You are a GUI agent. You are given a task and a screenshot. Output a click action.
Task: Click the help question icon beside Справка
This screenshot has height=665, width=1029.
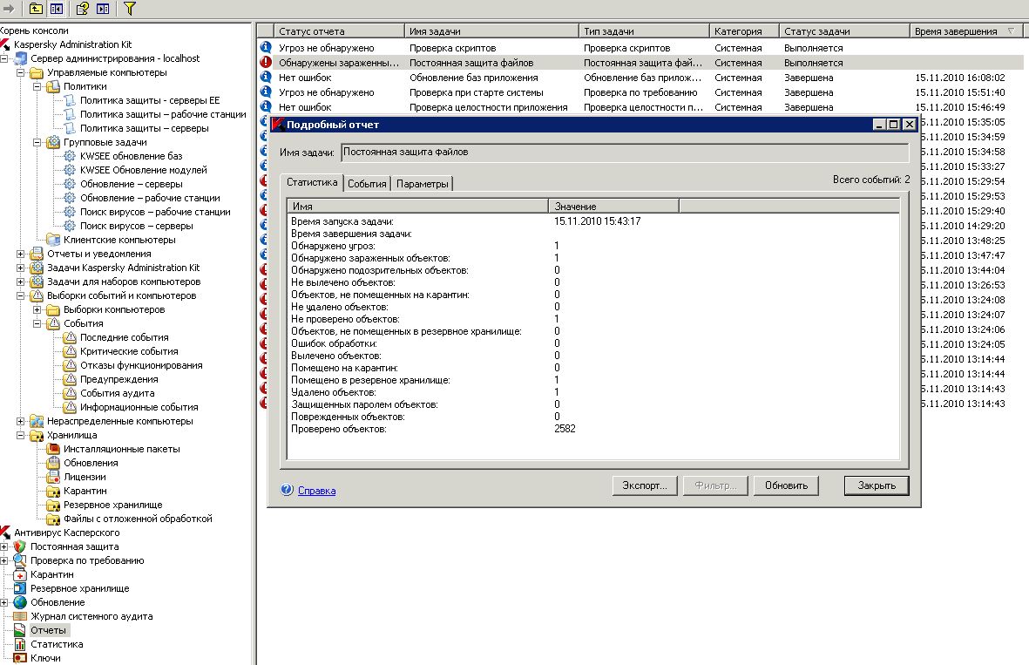coord(287,490)
